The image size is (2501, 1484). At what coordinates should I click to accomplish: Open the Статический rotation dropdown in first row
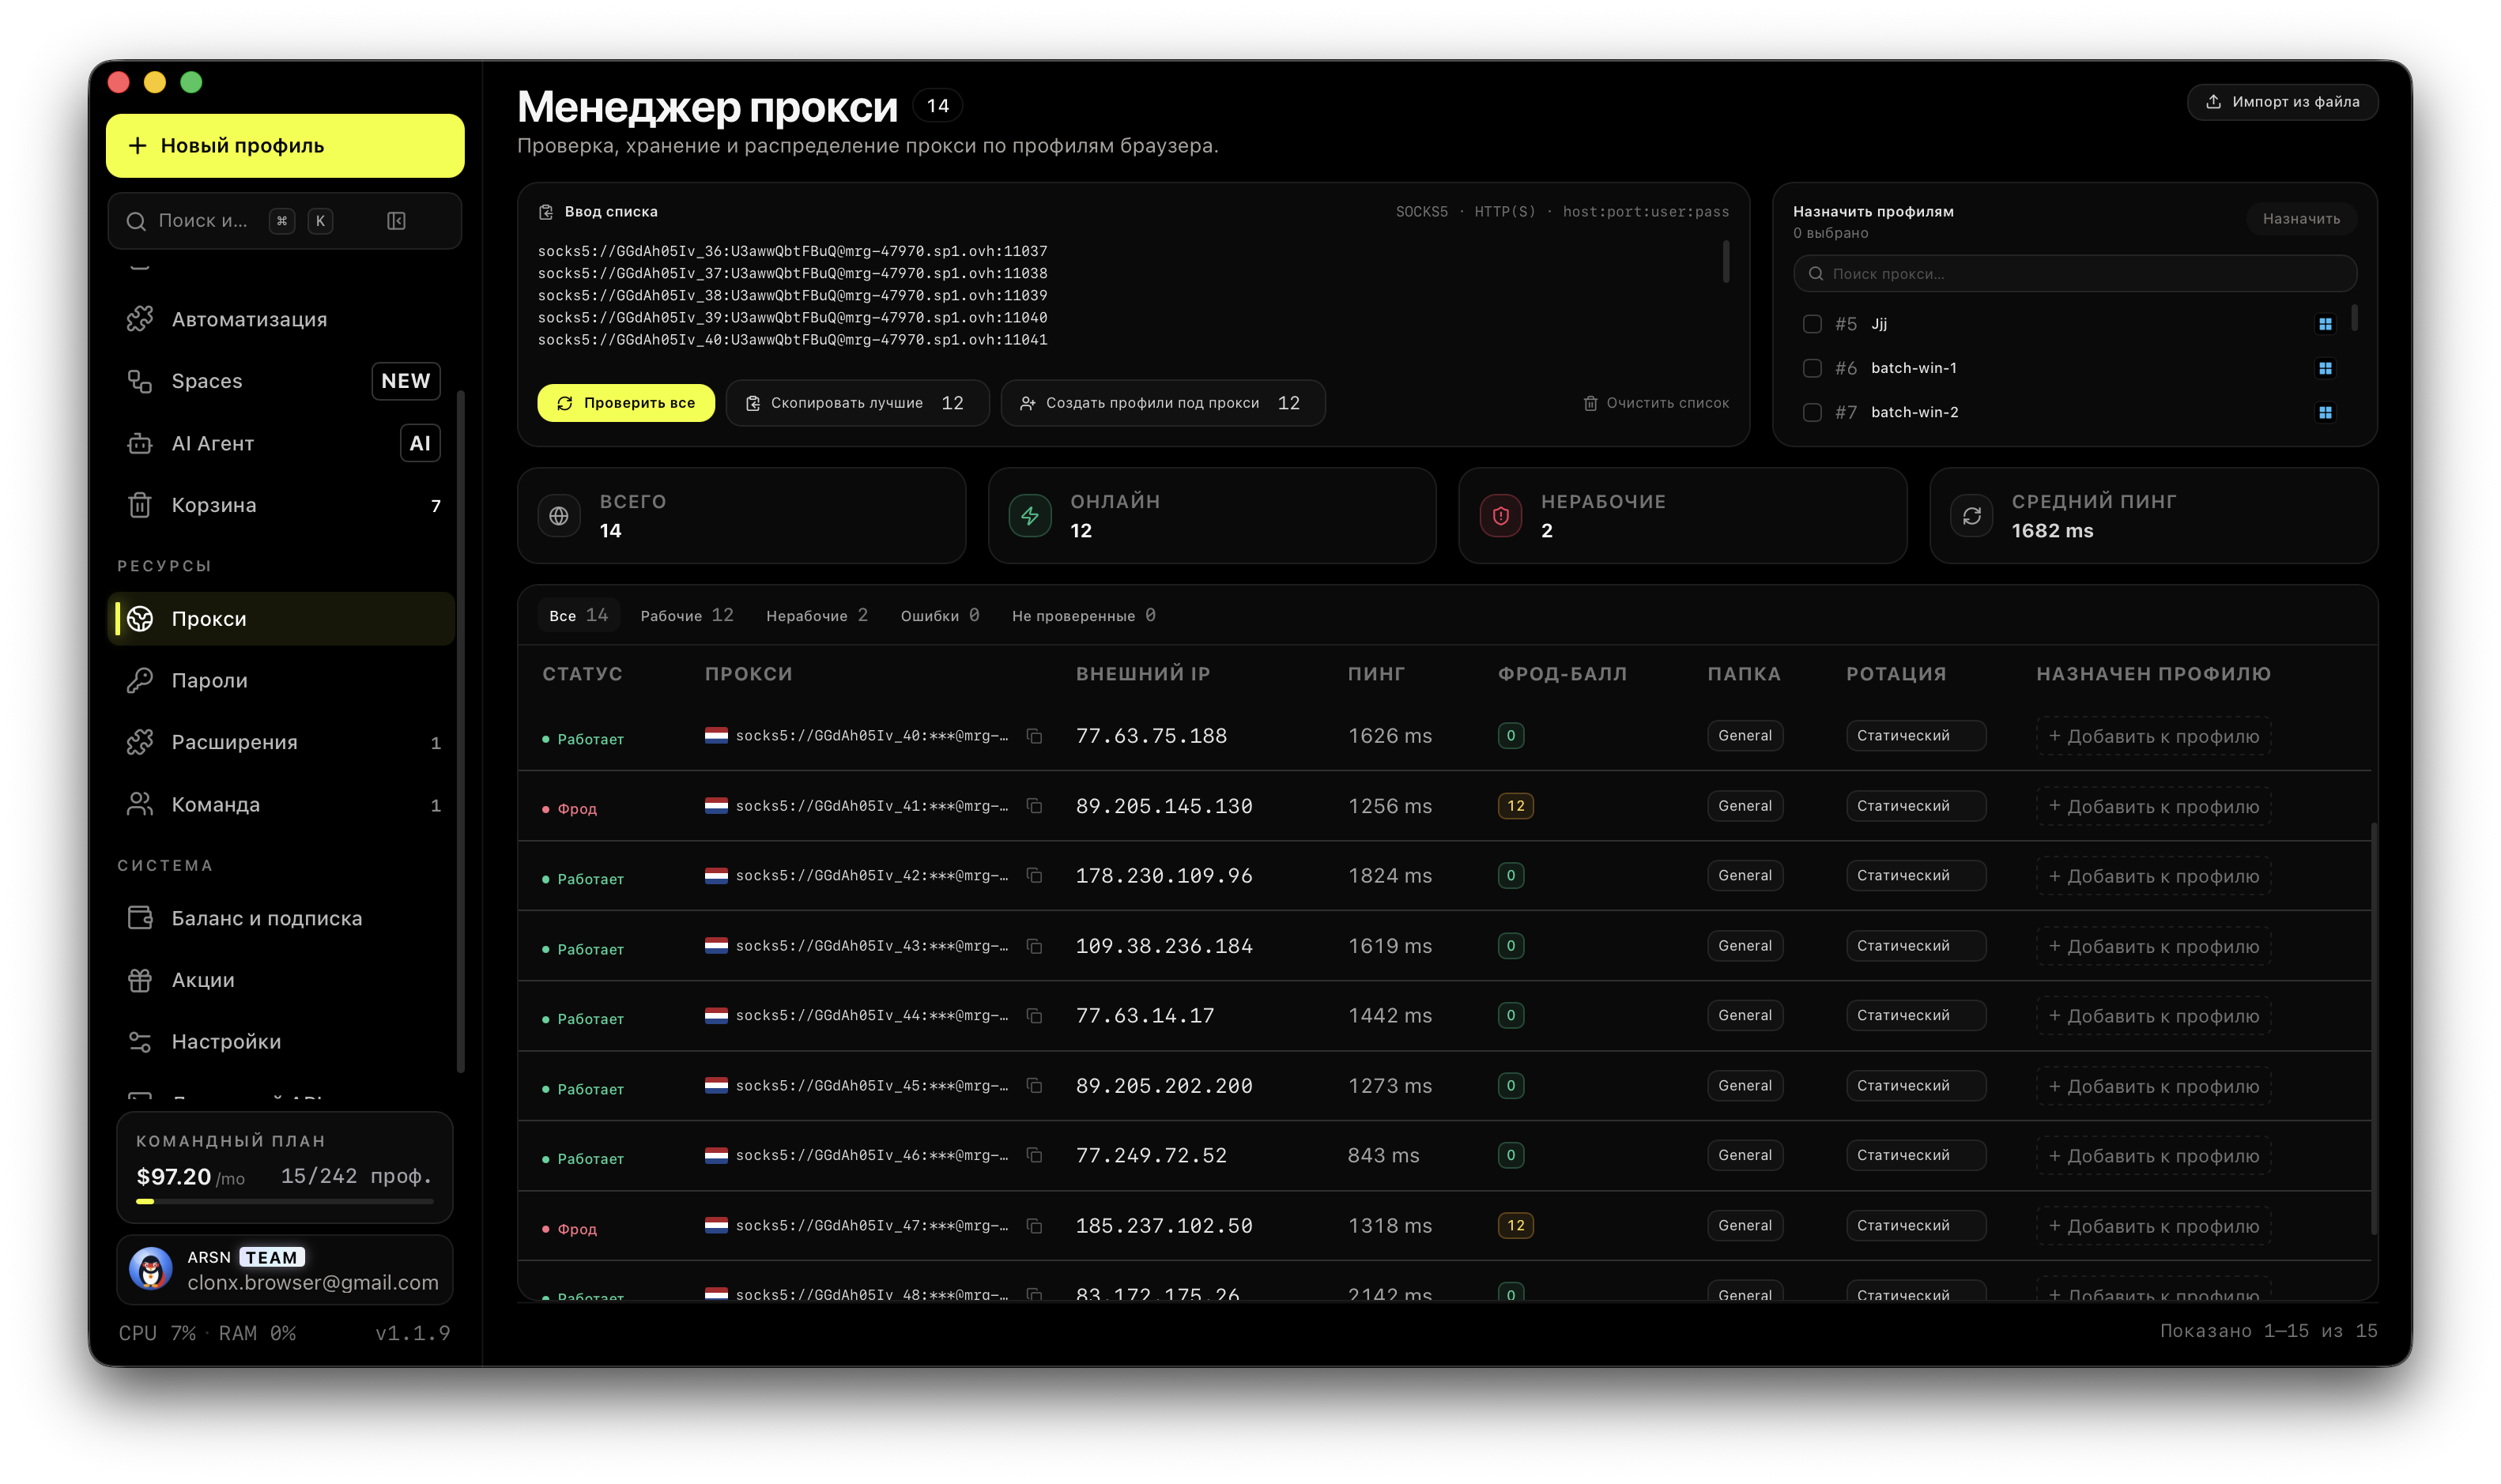(x=1915, y=736)
